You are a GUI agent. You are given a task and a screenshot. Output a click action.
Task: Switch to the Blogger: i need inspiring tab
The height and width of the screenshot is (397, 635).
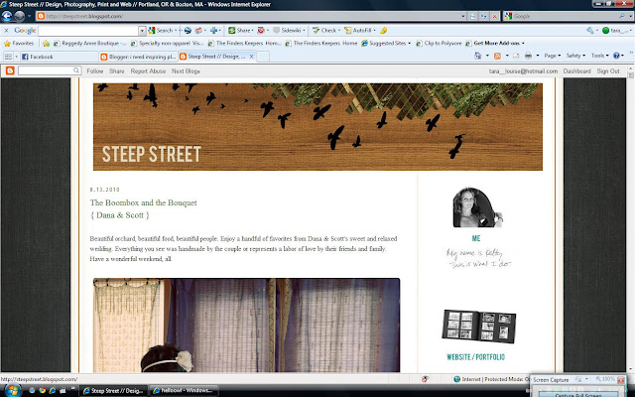pos(137,57)
